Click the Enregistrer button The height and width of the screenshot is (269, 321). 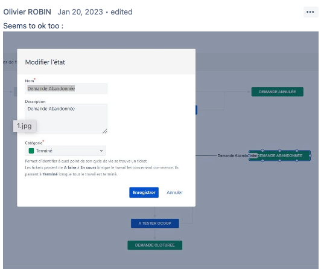144,192
